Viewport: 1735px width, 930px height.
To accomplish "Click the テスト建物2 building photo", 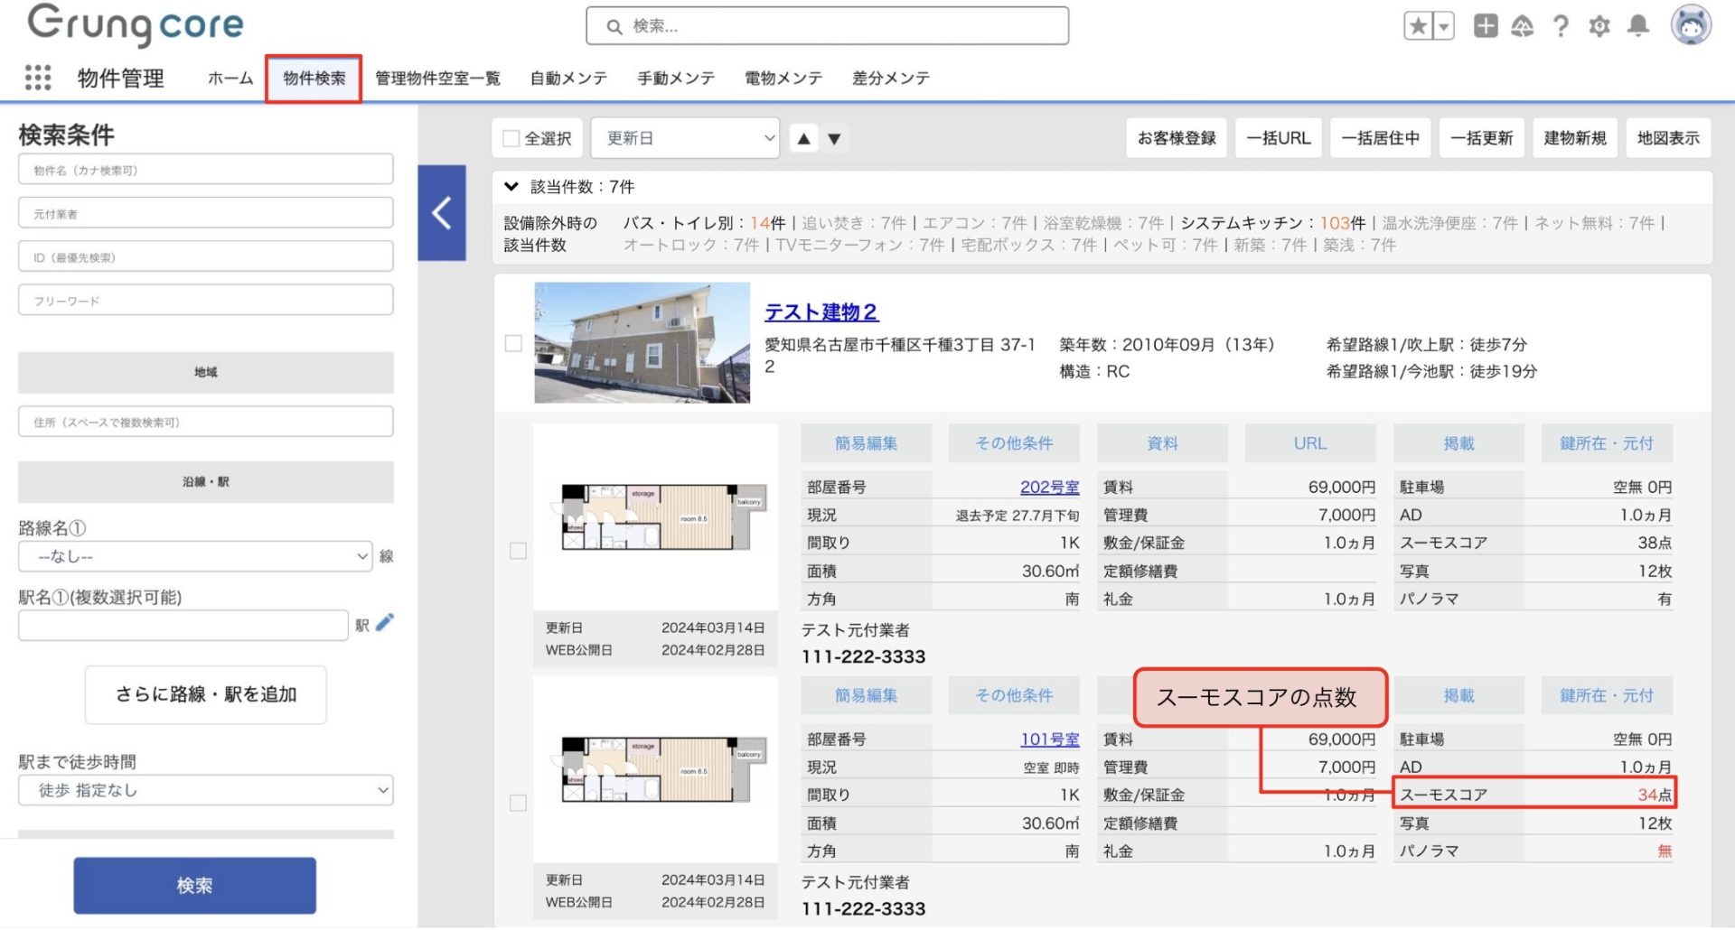I will pyautogui.click(x=642, y=342).
